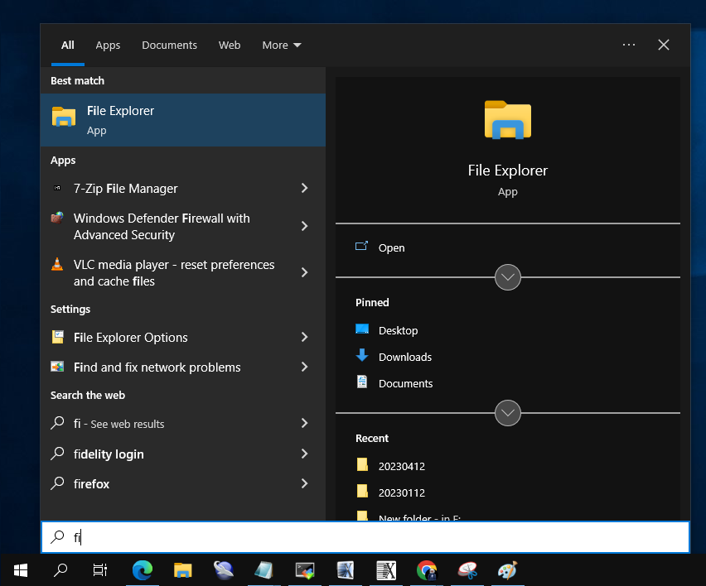Launch Google Chrome from the taskbar
The height and width of the screenshot is (586, 706).
(x=427, y=569)
